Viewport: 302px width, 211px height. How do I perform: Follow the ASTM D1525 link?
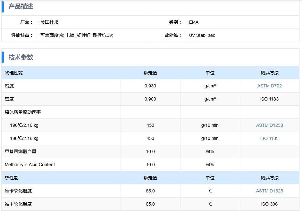(269, 191)
